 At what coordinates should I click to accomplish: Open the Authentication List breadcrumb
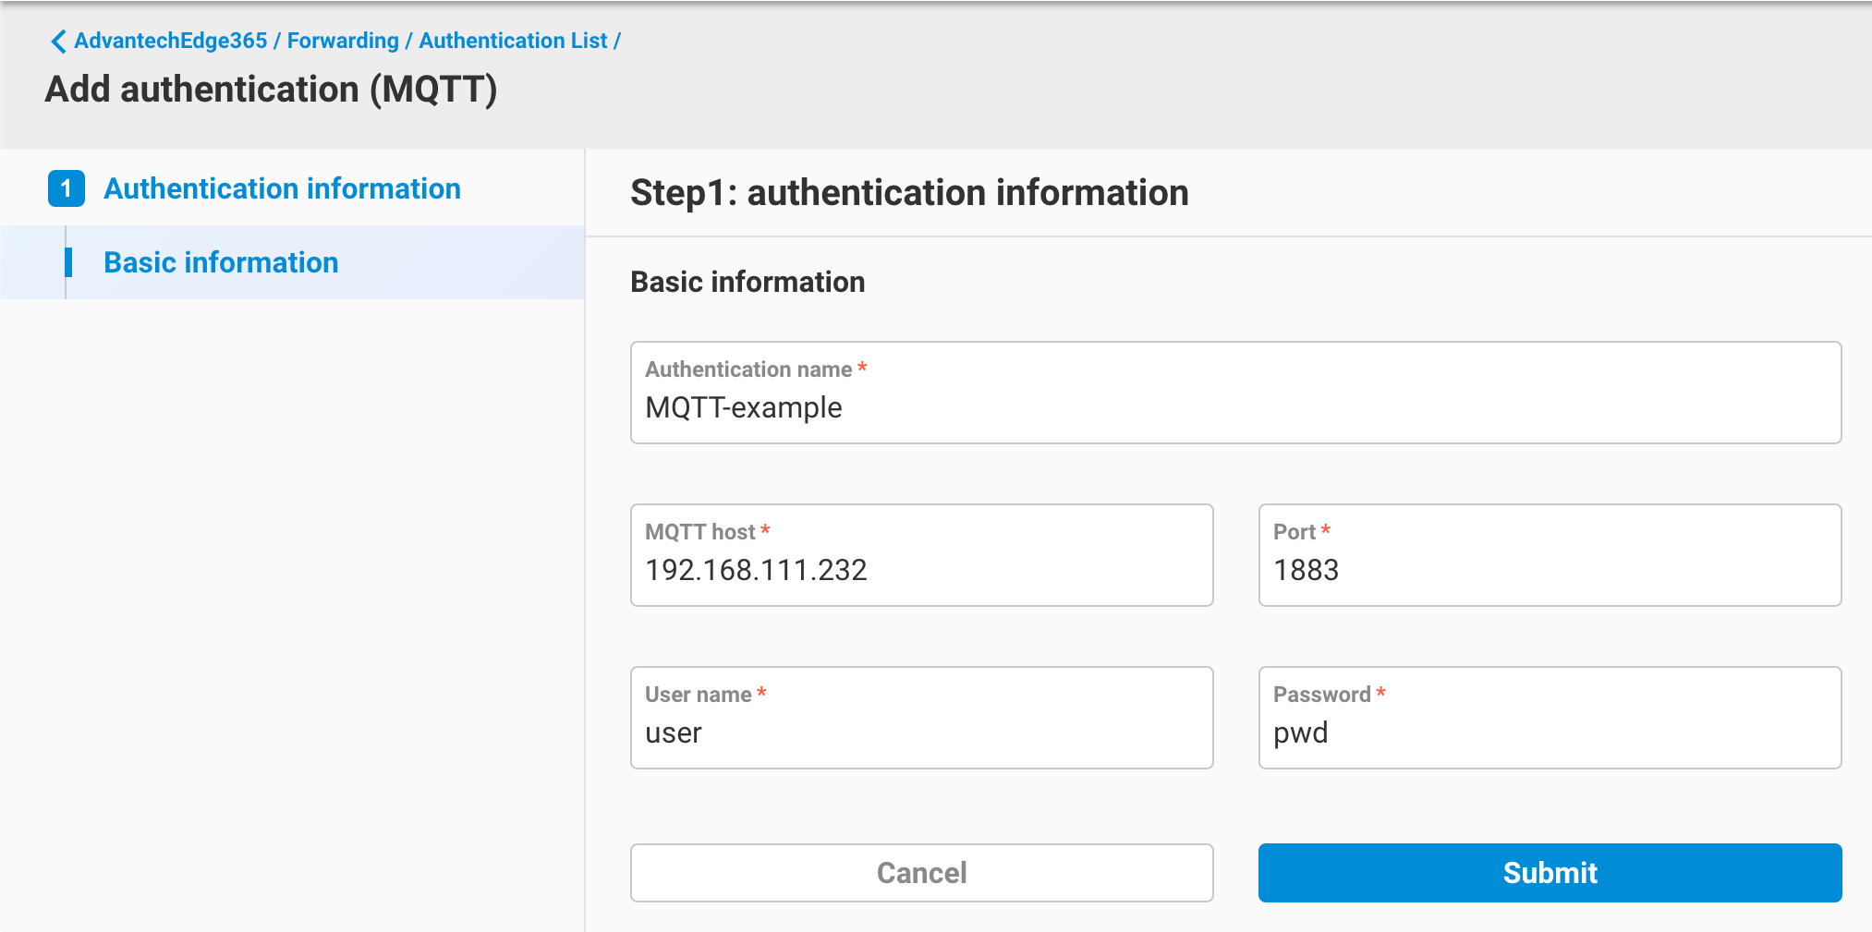click(512, 41)
